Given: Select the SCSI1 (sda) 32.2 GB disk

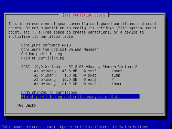Looking at the screenshot, I should click(79, 67).
